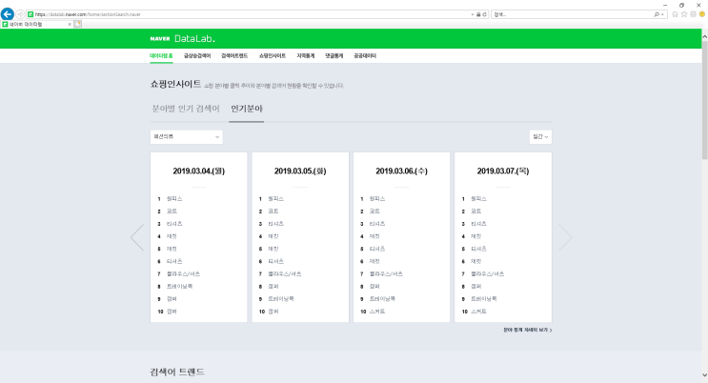The image size is (708, 383).
Task: Click the 2019.03.07.(목) date heading
Action: coord(503,171)
